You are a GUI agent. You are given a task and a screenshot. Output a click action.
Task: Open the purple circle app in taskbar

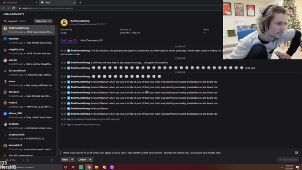coord(112,167)
